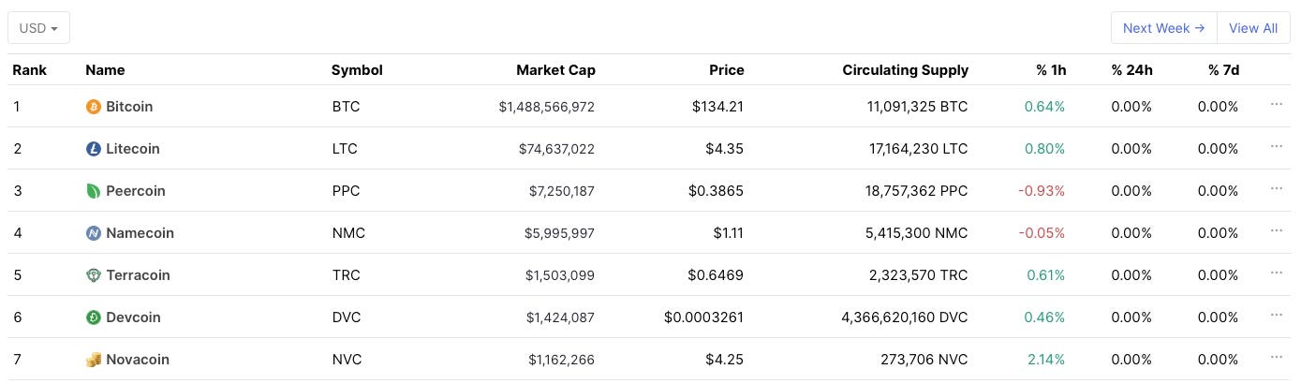This screenshot has height=384, width=1301.
Task: Click the Namecoin logo icon
Action: [93, 233]
